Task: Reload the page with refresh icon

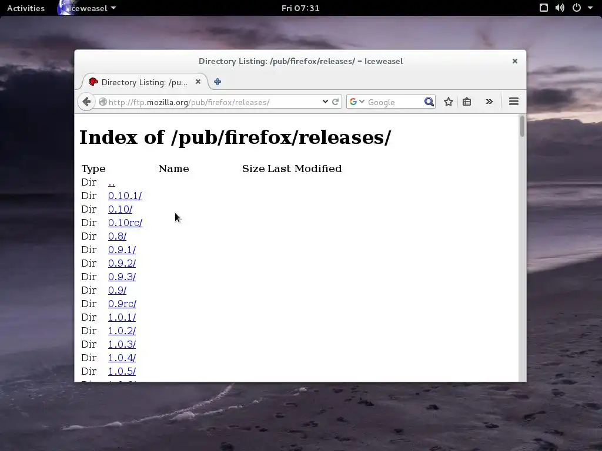Action: [x=336, y=102]
